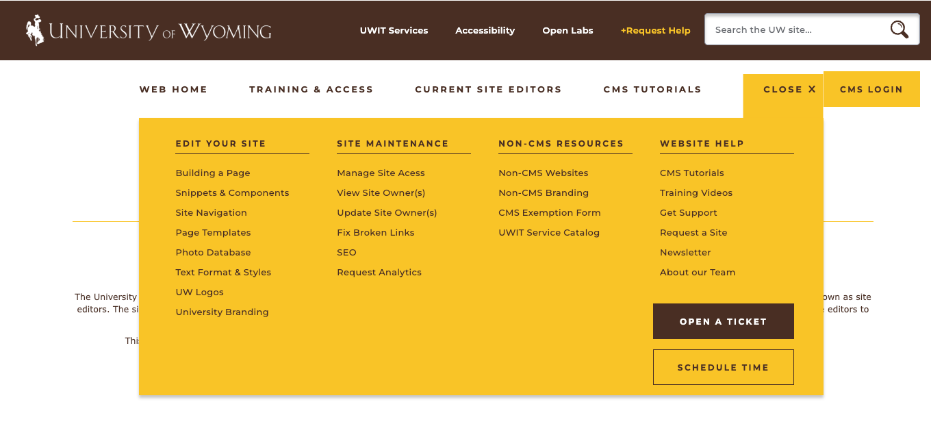Open Request Analytics link

(379, 272)
